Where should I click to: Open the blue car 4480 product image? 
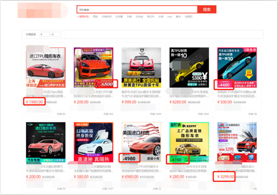coord(237,67)
